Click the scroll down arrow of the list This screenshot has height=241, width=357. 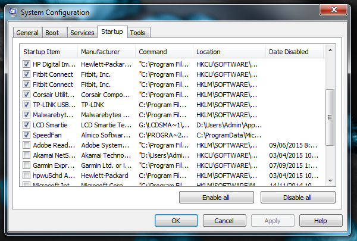330,181
